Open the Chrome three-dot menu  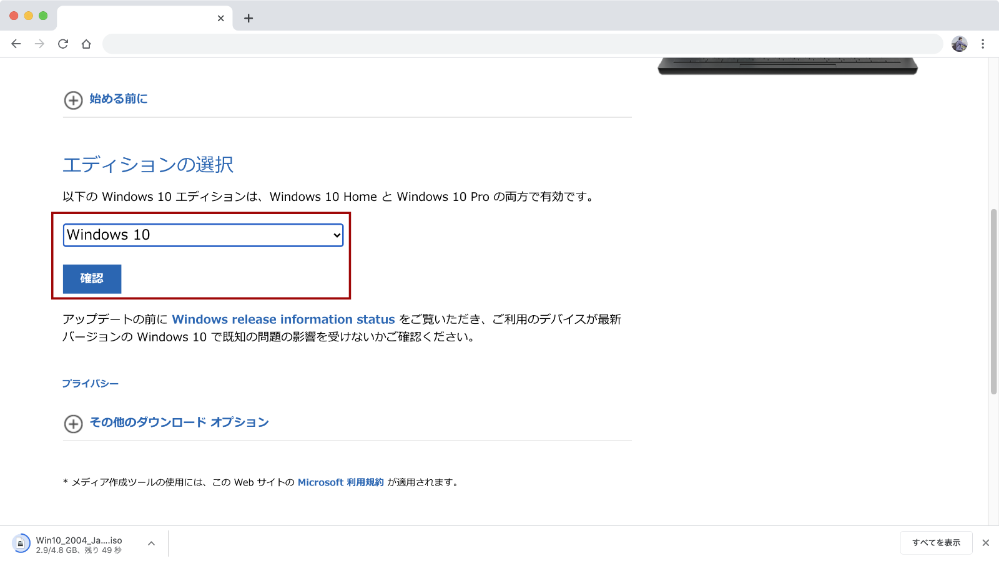point(983,44)
